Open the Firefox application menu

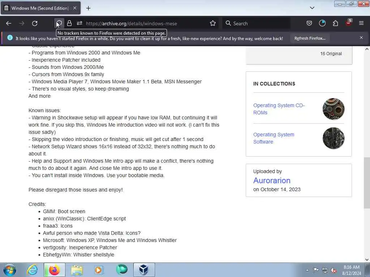[x=361, y=23]
